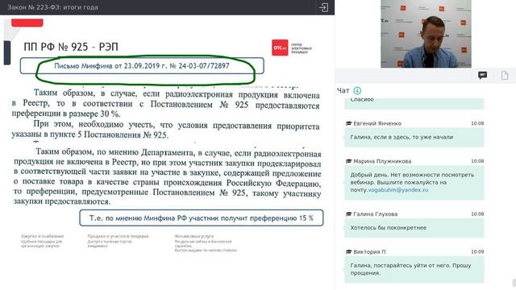Click footer text 'Финансовые услуги'
This screenshot has width=516, height=290.
(193, 236)
